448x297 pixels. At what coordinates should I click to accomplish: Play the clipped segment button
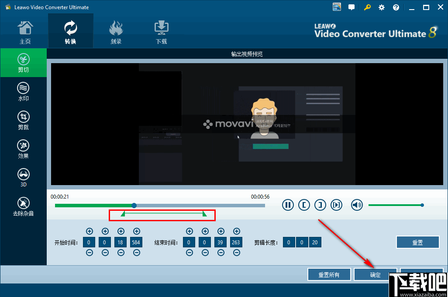tap(336, 205)
